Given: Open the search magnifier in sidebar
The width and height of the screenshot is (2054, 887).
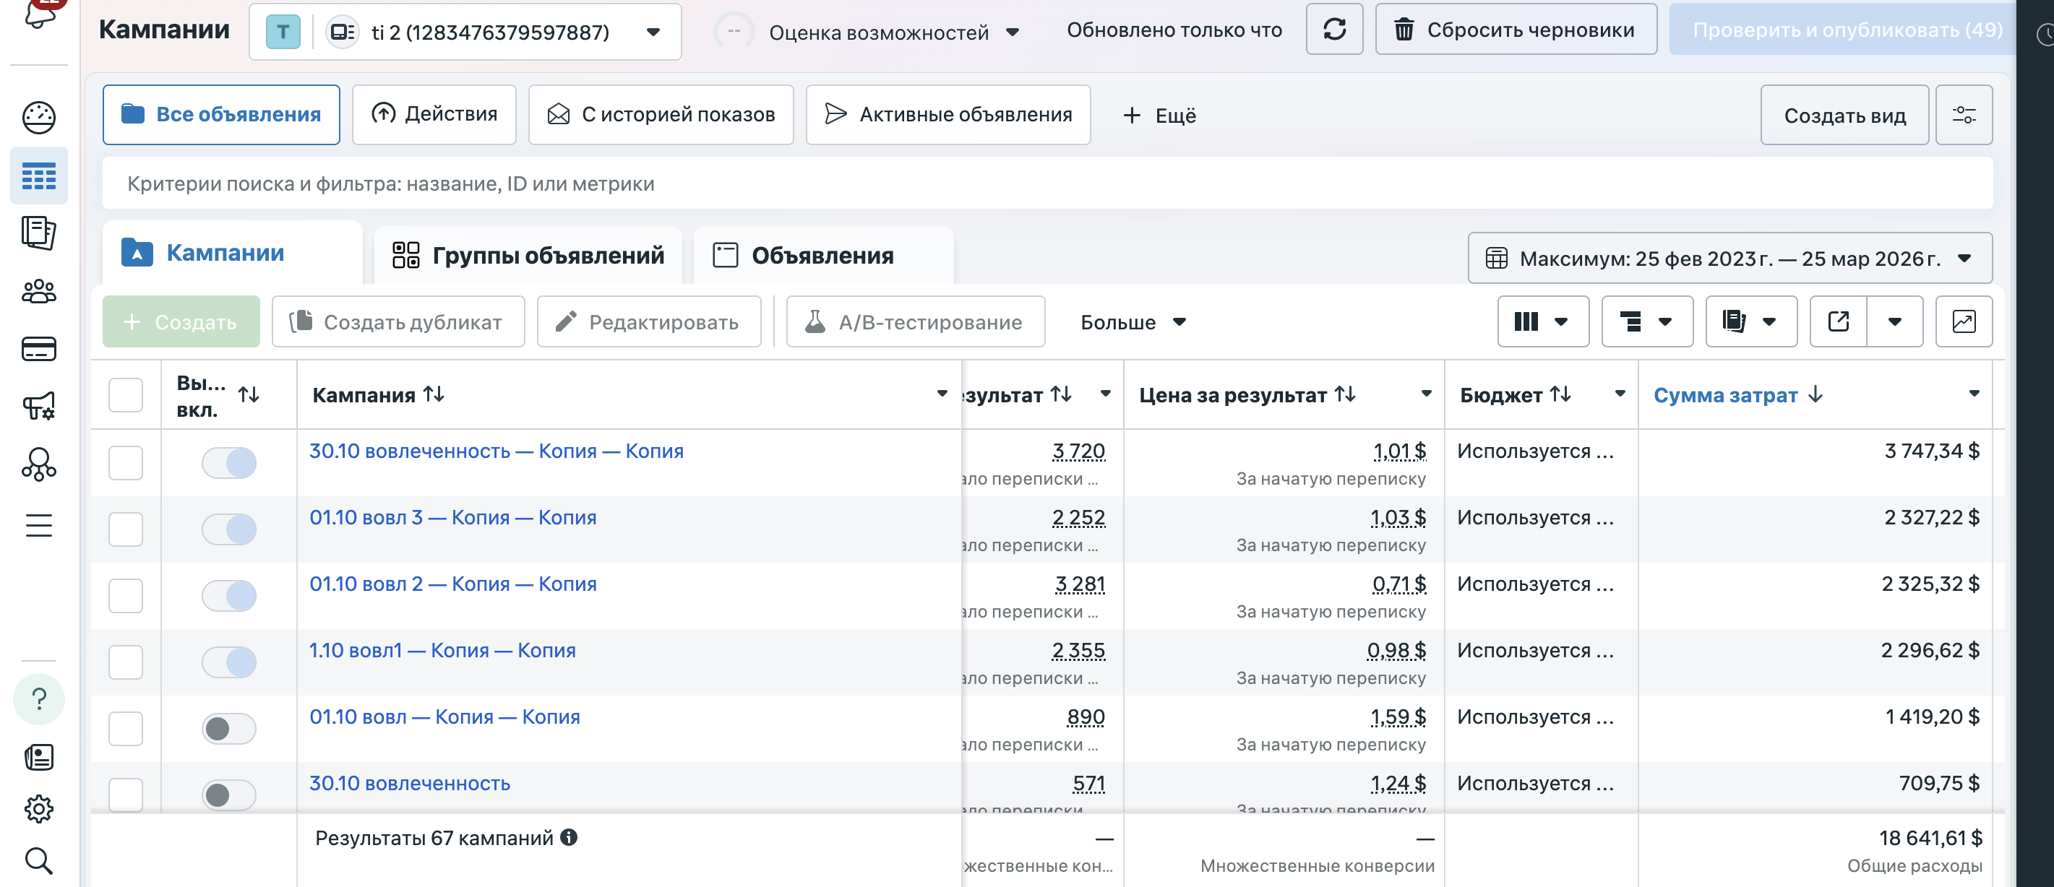Looking at the screenshot, I should tap(39, 861).
